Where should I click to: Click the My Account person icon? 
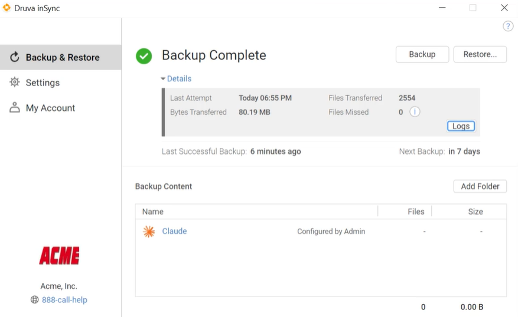(15, 107)
